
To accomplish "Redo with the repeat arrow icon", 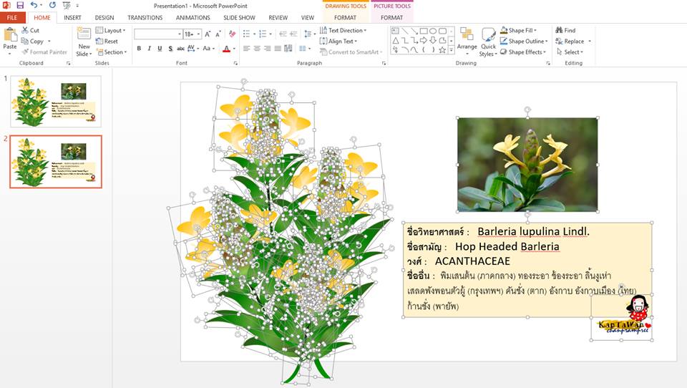I will point(52,5).
